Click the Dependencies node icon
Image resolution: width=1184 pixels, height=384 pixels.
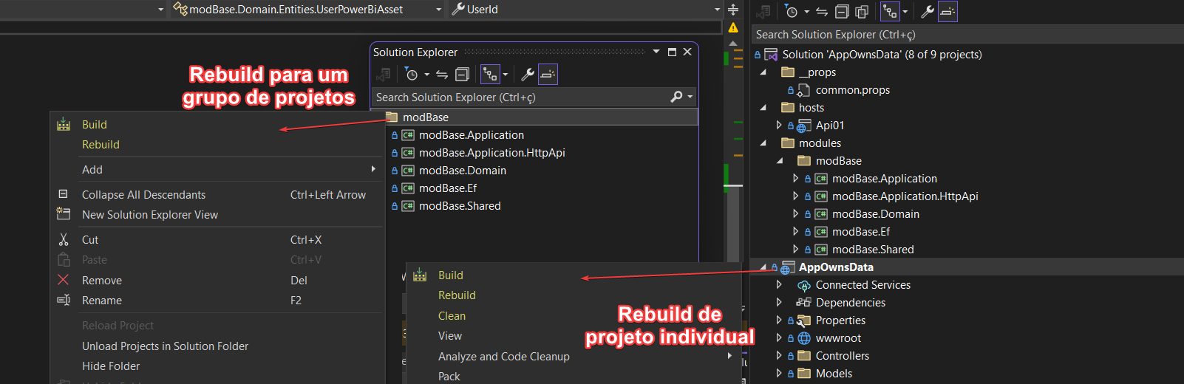pyautogui.click(x=804, y=303)
